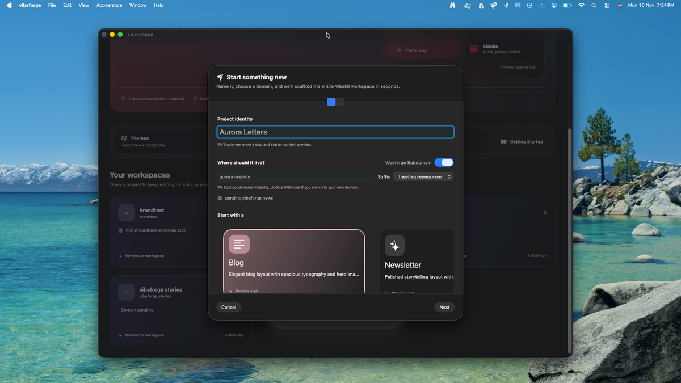
Task: Click the Launchpad window vertical scrollbar
Action: (x=569, y=240)
